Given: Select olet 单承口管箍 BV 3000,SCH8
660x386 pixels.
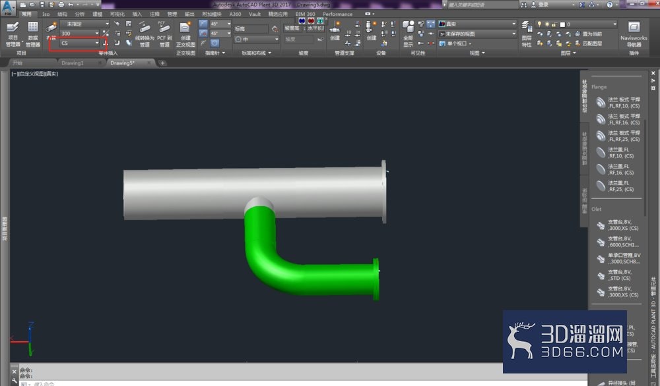Looking at the screenshot, I should click(618, 258).
